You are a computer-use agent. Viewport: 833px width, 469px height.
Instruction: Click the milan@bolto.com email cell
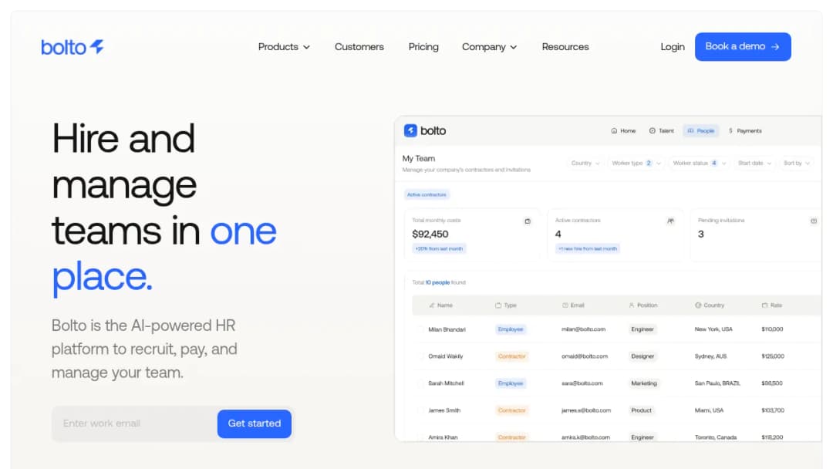click(x=583, y=329)
